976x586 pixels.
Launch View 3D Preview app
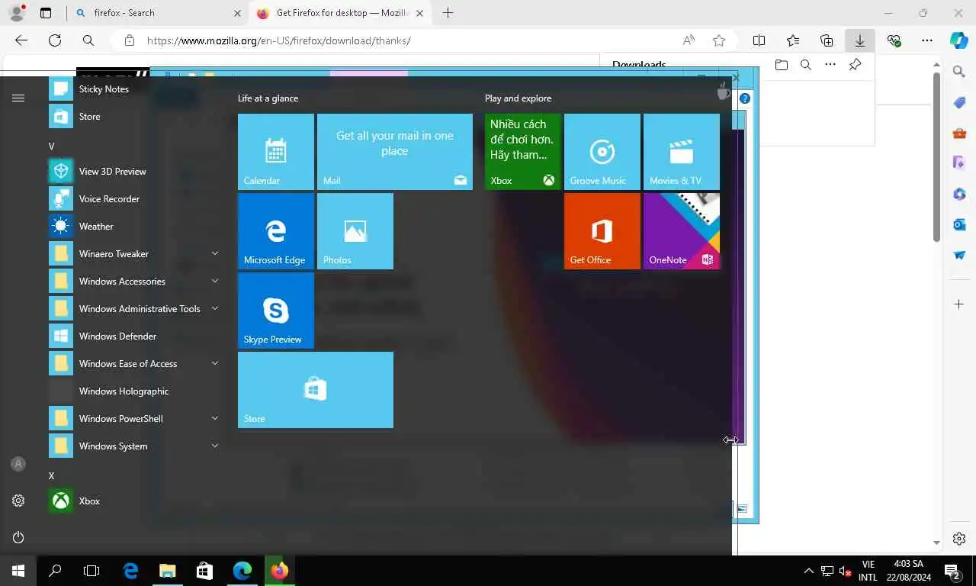(134, 172)
